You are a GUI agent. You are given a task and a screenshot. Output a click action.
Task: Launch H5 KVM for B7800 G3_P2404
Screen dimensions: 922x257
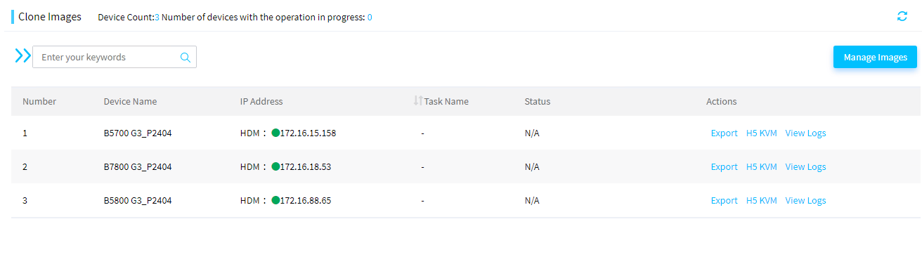coord(761,167)
